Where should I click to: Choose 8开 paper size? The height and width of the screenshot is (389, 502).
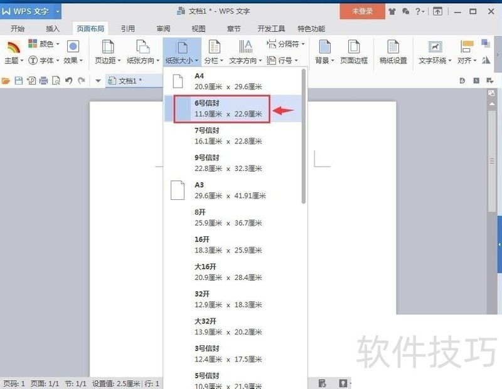point(232,217)
